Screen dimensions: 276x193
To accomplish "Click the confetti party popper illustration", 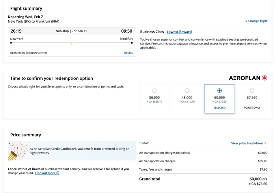I will pos(17,150).
